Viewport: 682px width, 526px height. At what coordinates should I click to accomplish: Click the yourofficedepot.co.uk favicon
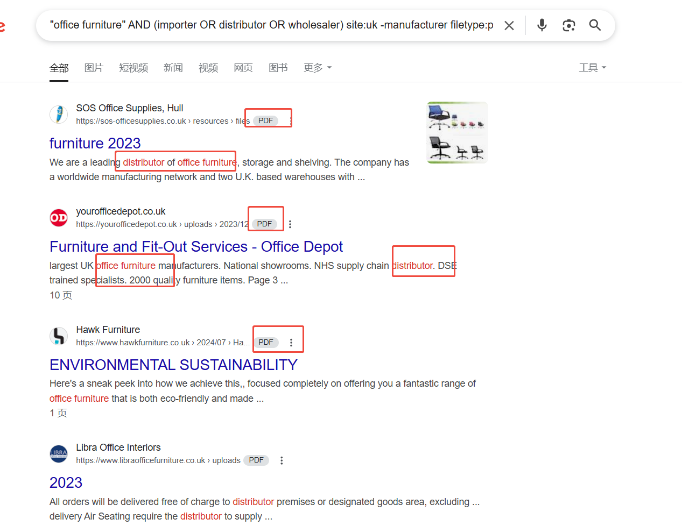[59, 218]
